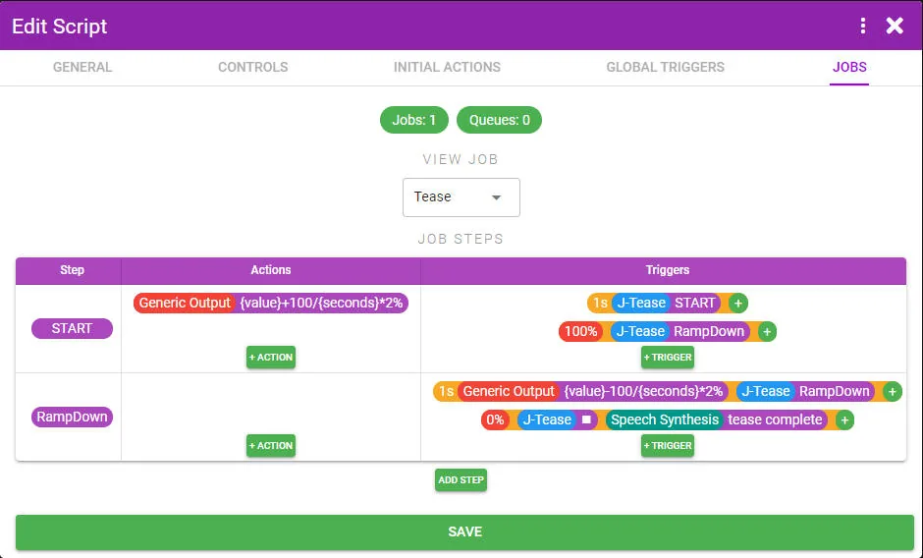Click the J-Tease chip beside START
This screenshot has width=923, height=558.
(x=641, y=303)
